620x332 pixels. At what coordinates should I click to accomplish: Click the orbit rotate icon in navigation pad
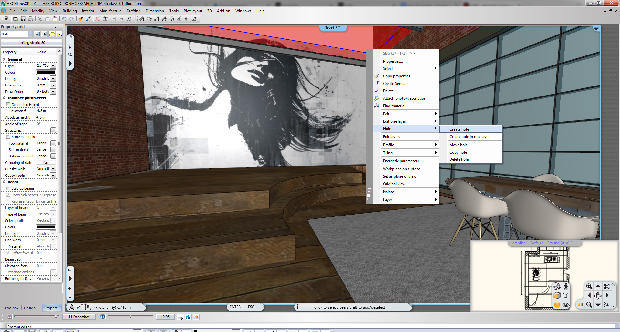[598, 296]
